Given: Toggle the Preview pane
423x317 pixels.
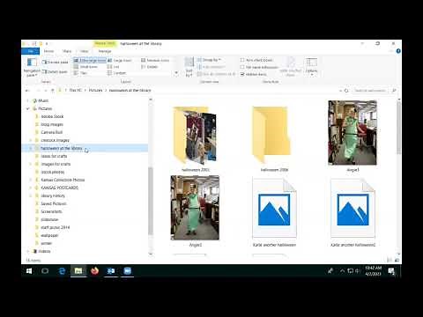Looking at the screenshot, I should click(55, 63).
